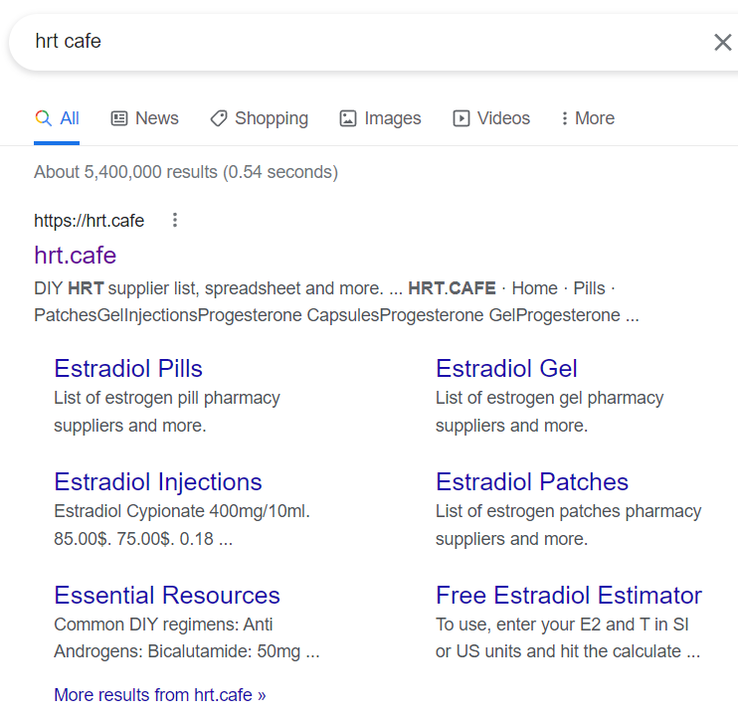Open the Free Estradiol Estimator sitelink
Viewport: 738px width, 716px height.
(x=569, y=595)
